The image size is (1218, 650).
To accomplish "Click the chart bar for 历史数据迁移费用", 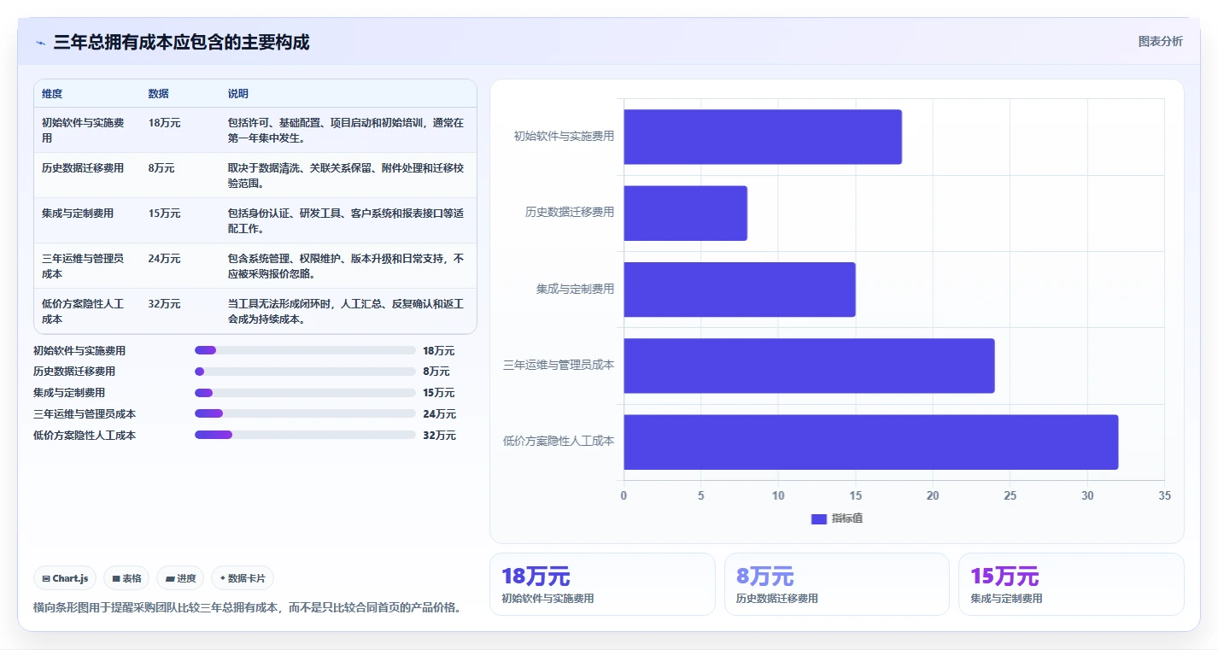I will [x=686, y=213].
